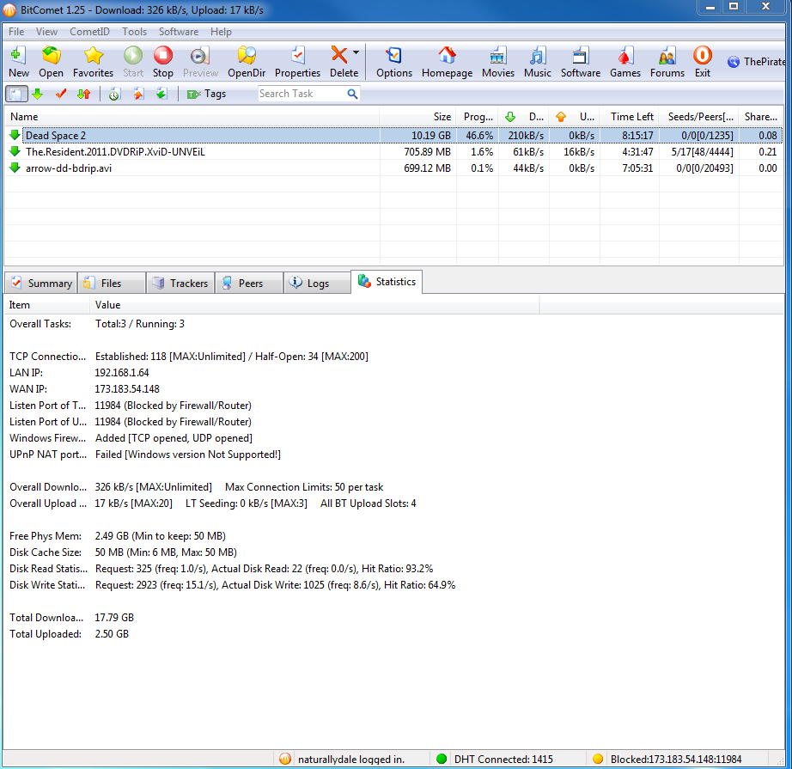Sort by Share ratio column header
Viewport: 792px width, 769px height.
coord(761,117)
